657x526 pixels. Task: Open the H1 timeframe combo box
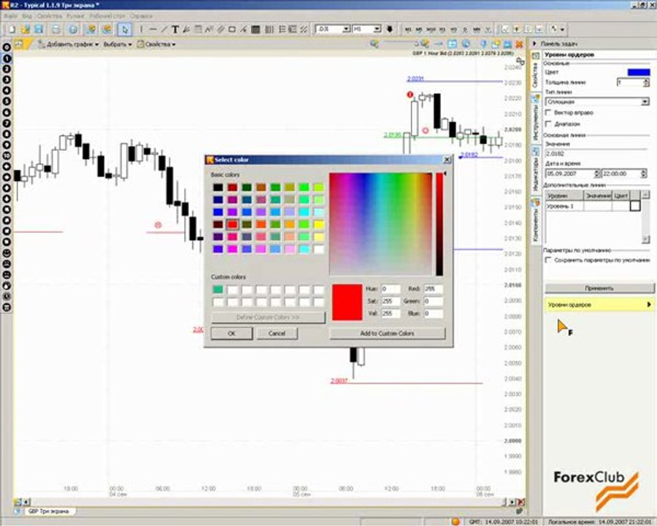point(366,29)
